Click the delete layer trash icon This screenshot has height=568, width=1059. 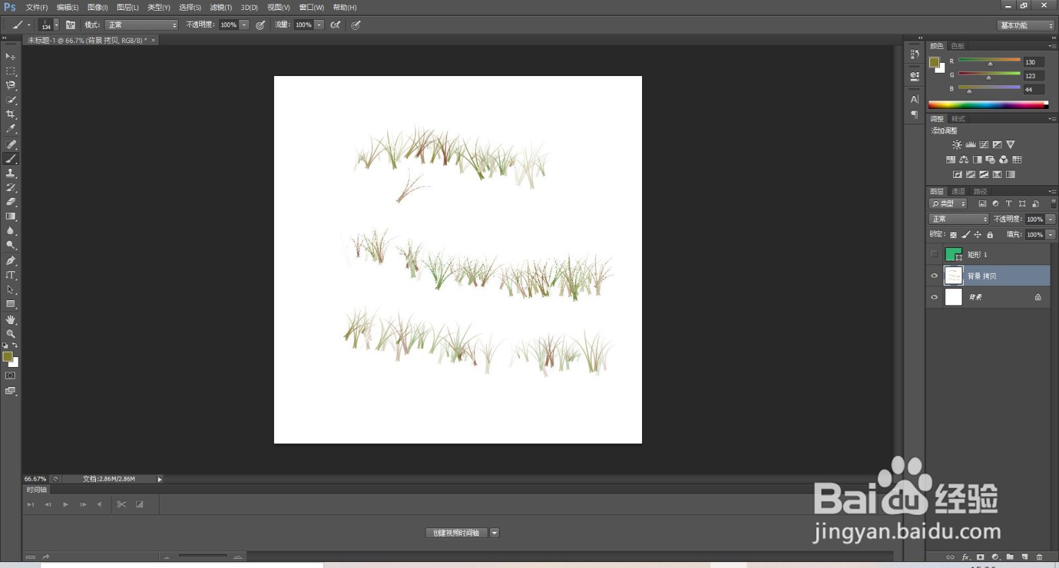click(x=1039, y=557)
